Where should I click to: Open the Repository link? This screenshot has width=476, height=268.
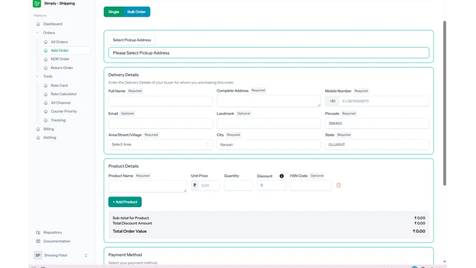(x=52, y=232)
